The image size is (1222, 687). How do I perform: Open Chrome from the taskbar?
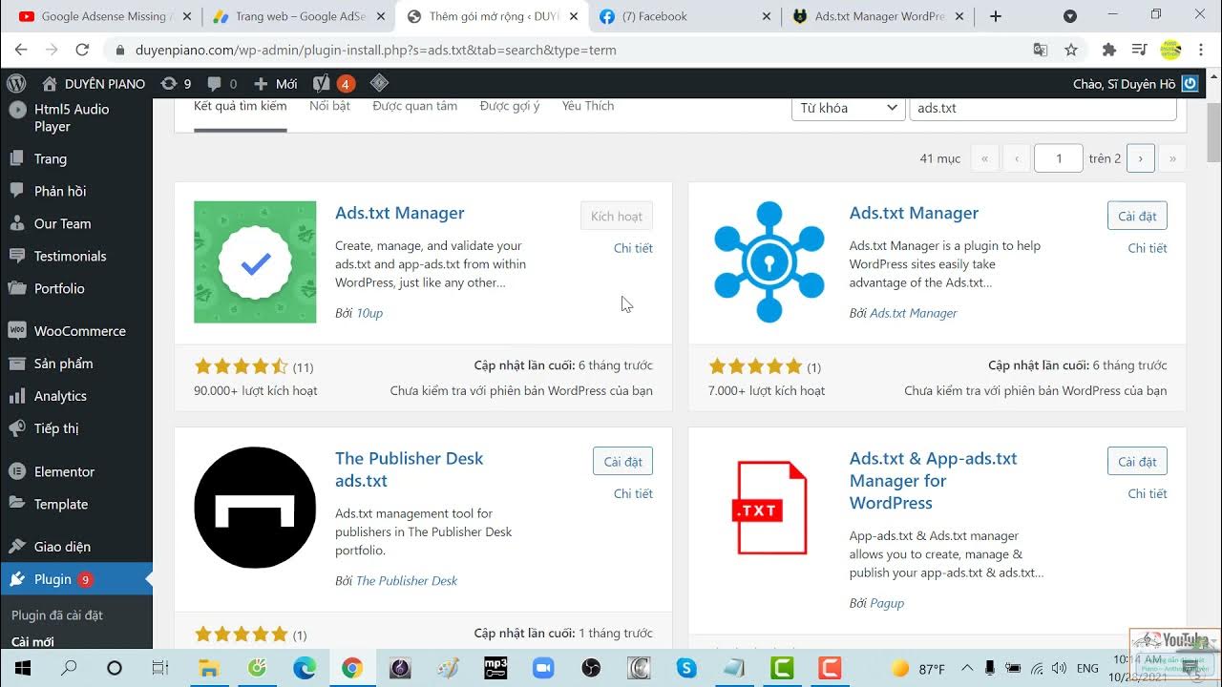pos(352,668)
